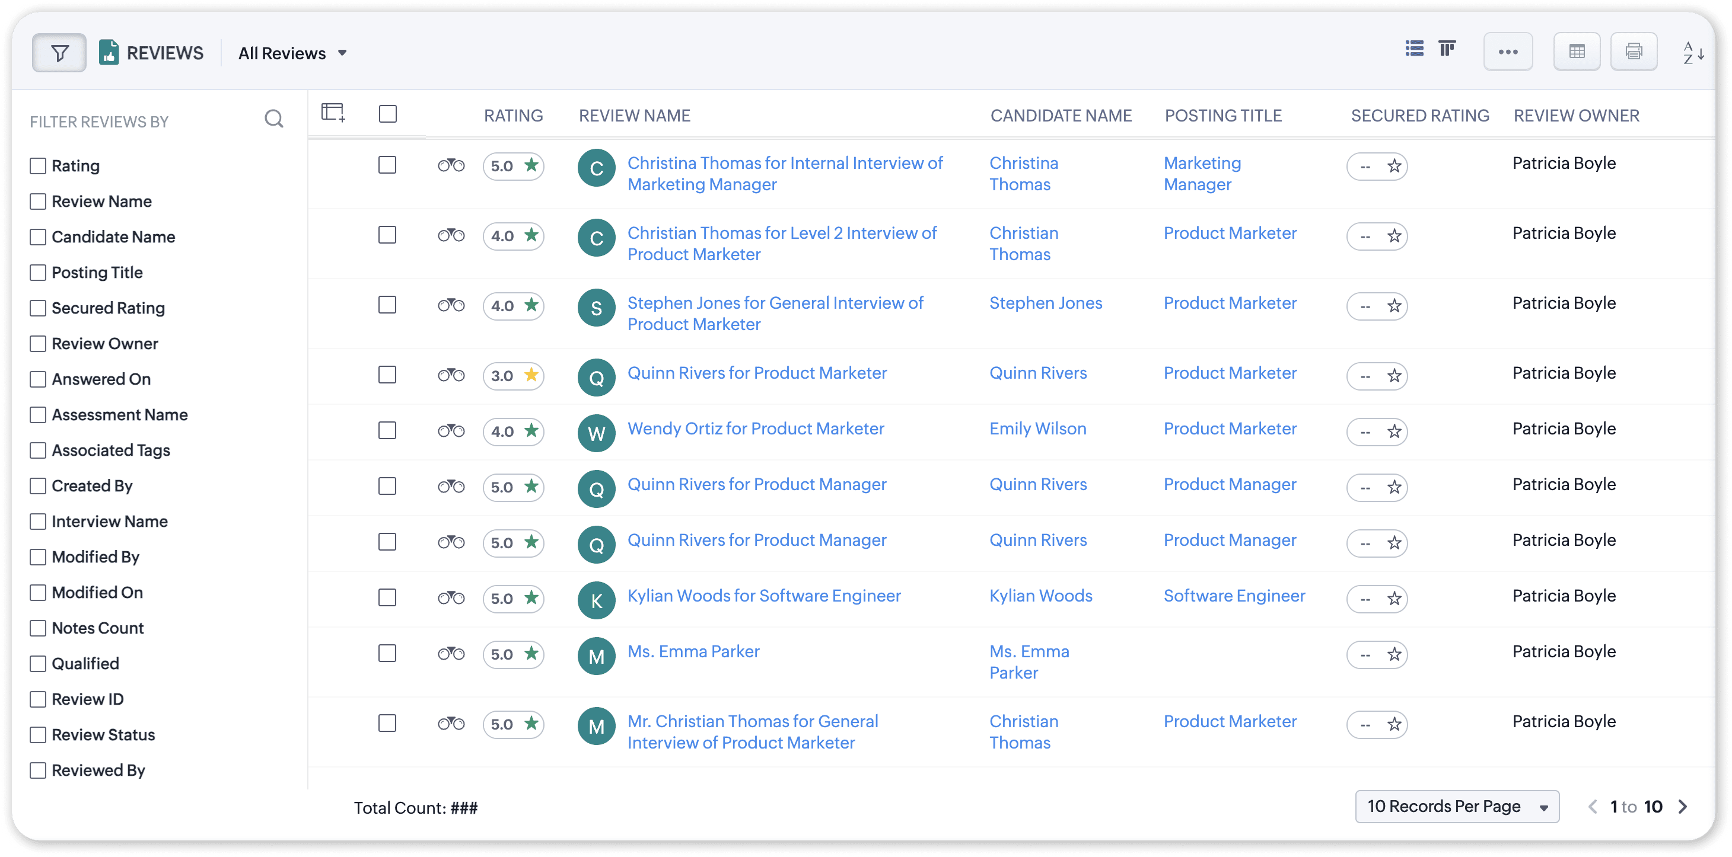Click the filter funnel icon button
1732x857 pixels.
point(59,52)
